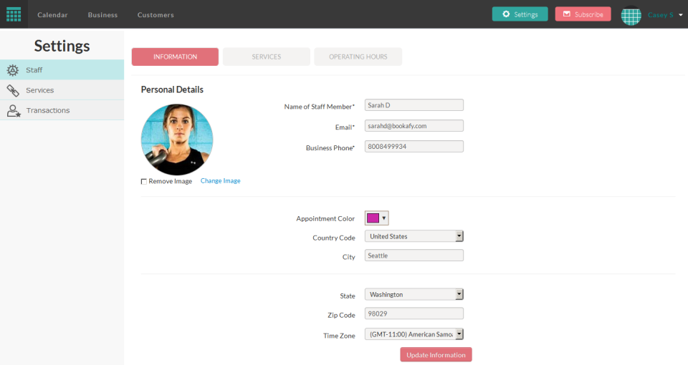Click the Change Image link
688x365 pixels.
220,180
